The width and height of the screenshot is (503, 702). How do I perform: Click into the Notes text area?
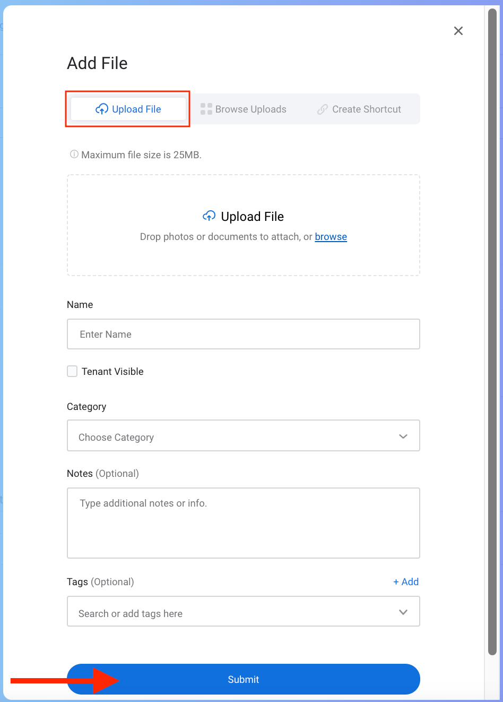[244, 523]
